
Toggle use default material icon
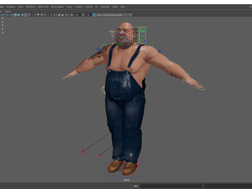tap(19, 15)
